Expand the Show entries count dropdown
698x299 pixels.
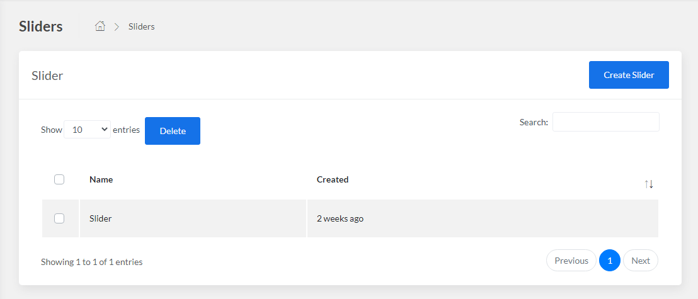[x=87, y=130]
